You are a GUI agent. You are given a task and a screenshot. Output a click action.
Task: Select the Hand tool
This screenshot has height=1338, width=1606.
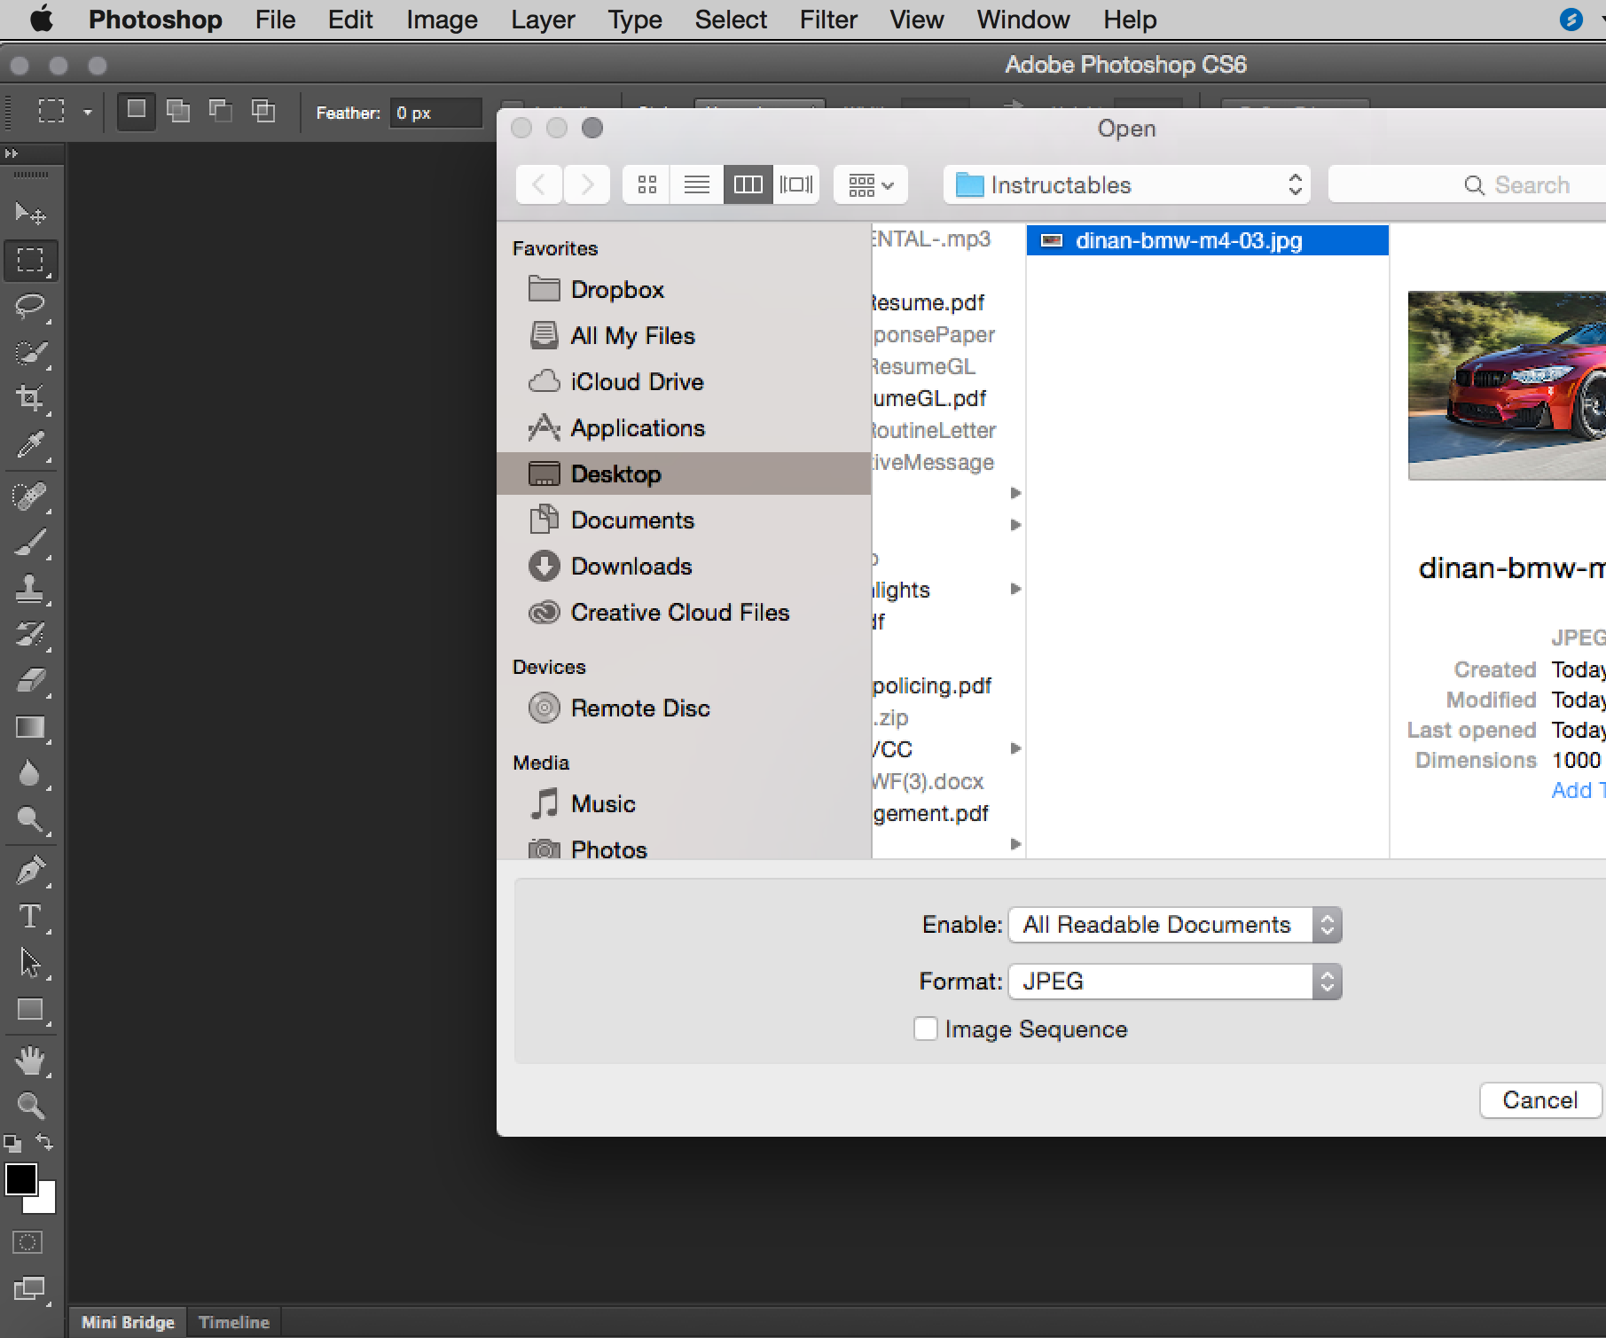click(31, 1061)
